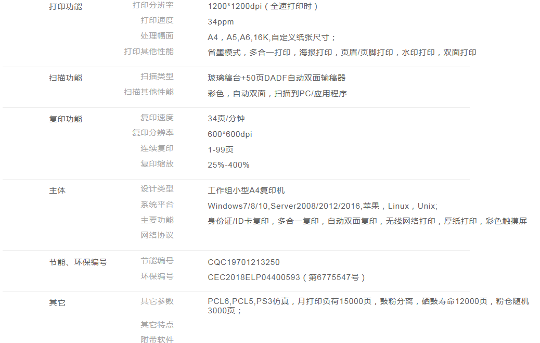Click the CQC19701213250 energy-saving number
Screen dimensions: 540x343
[243, 262]
